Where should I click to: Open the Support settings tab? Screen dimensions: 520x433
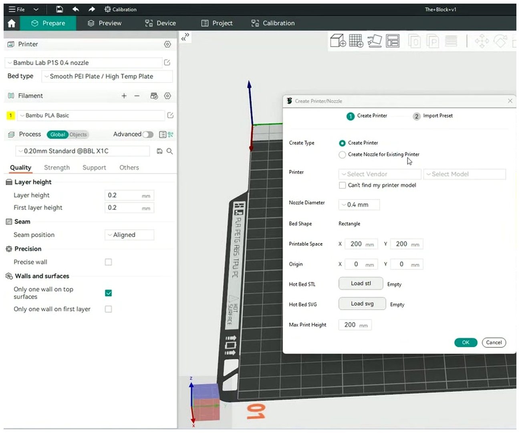(94, 168)
